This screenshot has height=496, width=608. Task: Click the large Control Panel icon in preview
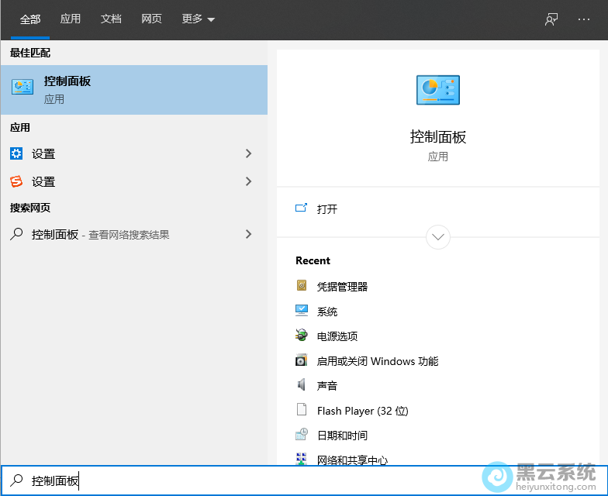coord(438,91)
